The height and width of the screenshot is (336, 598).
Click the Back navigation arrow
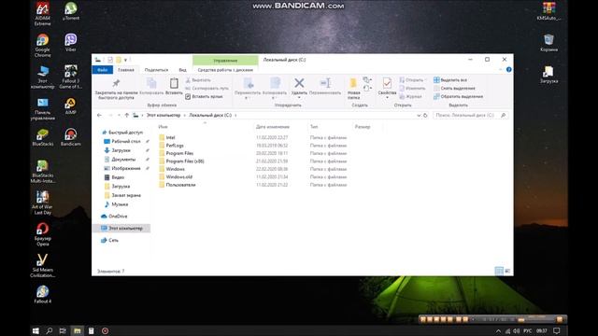[x=100, y=115]
